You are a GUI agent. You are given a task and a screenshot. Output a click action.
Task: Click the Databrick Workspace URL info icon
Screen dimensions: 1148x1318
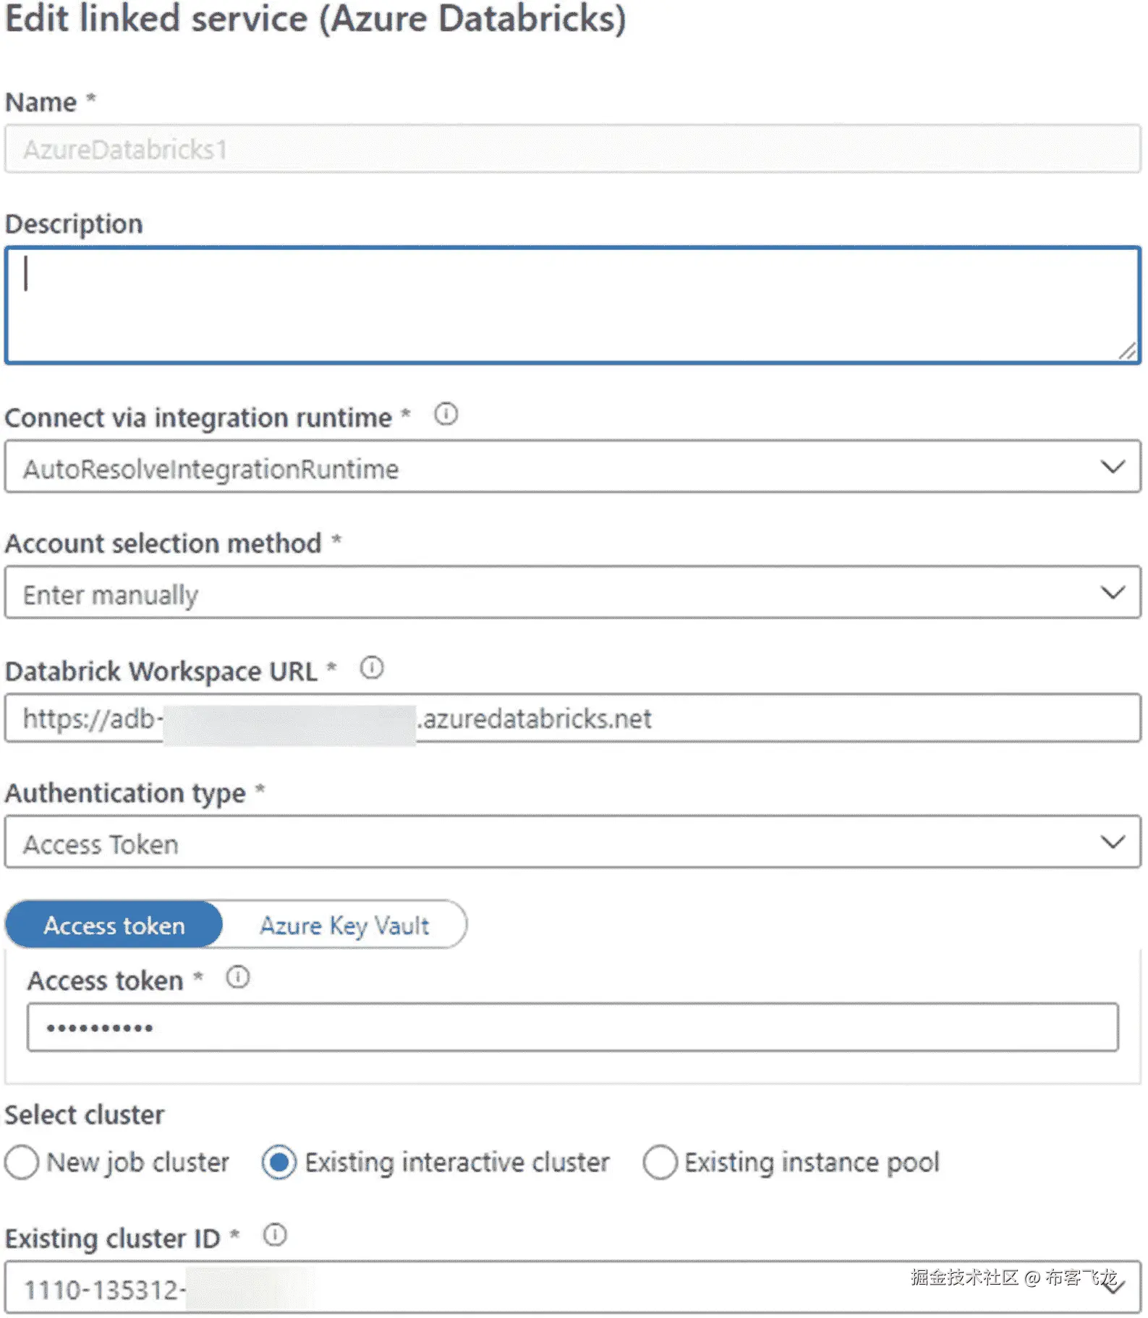[372, 667]
